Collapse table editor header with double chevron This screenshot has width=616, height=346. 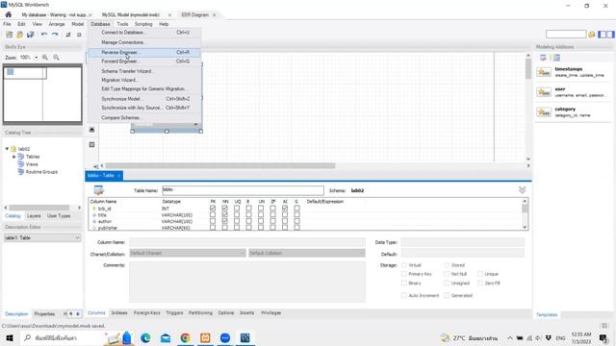[522, 190]
